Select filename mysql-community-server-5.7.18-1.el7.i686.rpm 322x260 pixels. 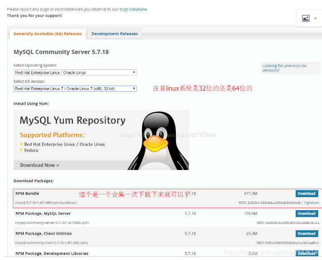tap(52, 223)
